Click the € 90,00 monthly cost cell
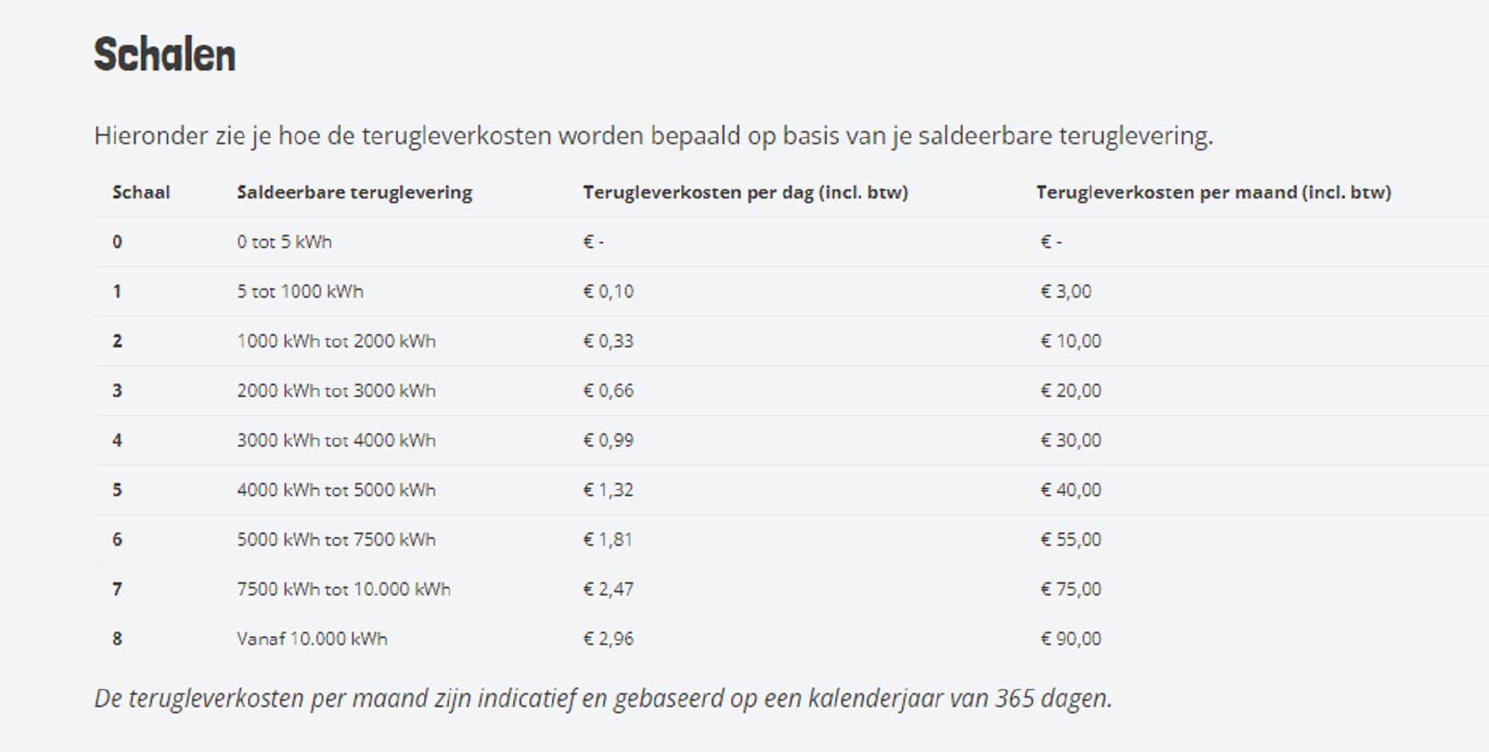This screenshot has width=1489, height=752. click(1070, 639)
